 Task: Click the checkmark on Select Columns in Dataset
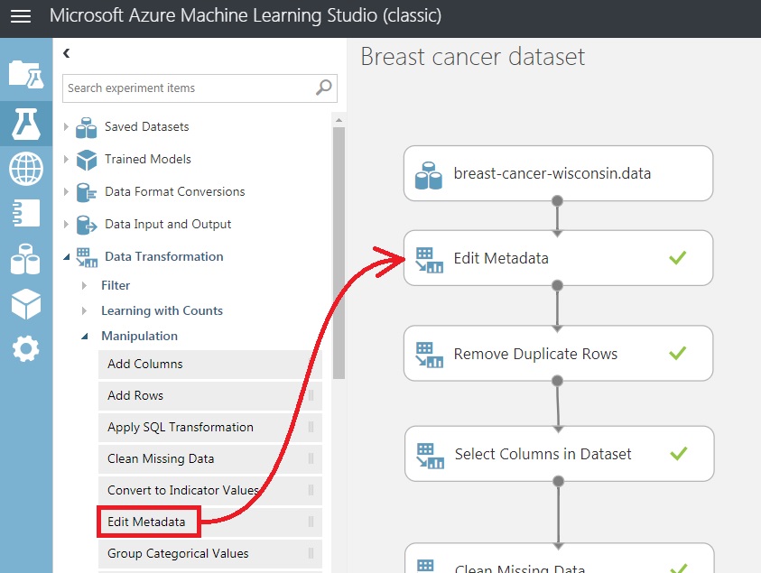coord(679,454)
